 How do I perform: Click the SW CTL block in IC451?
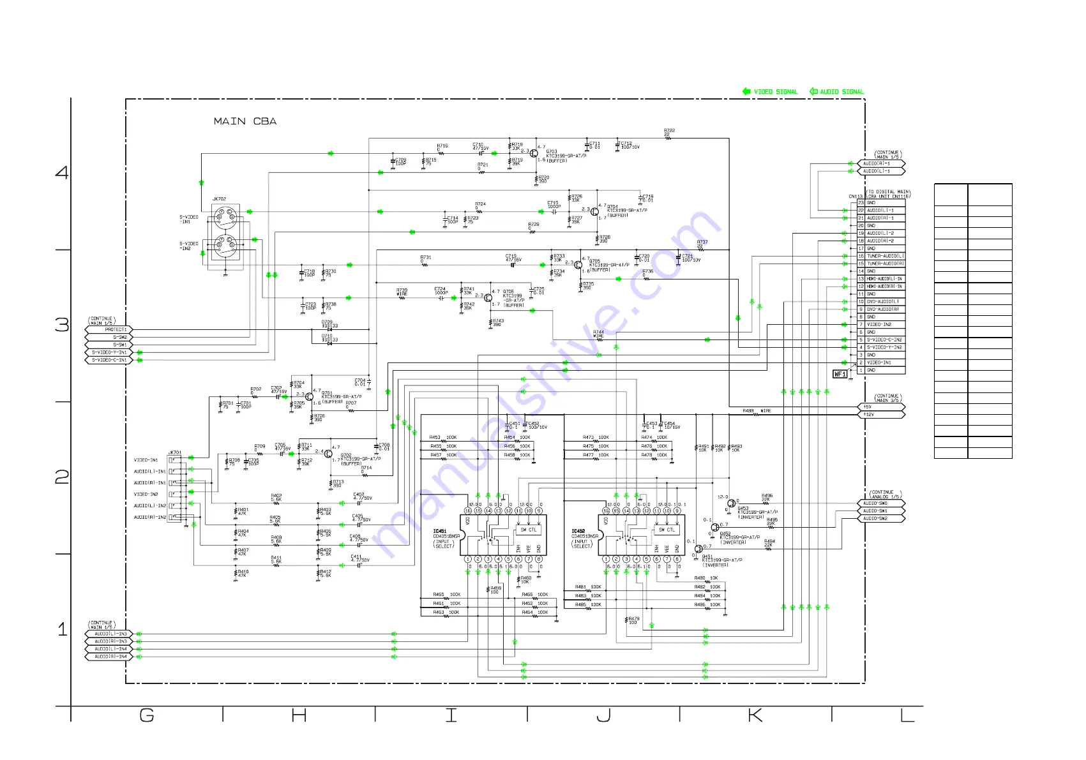tap(529, 530)
